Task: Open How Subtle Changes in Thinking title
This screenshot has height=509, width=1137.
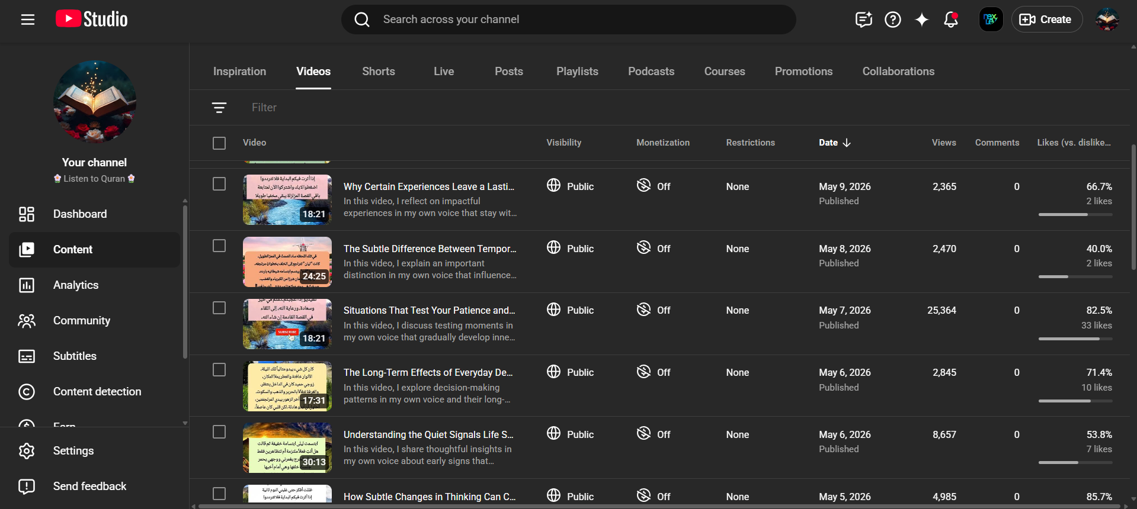Action: click(x=430, y=497)
